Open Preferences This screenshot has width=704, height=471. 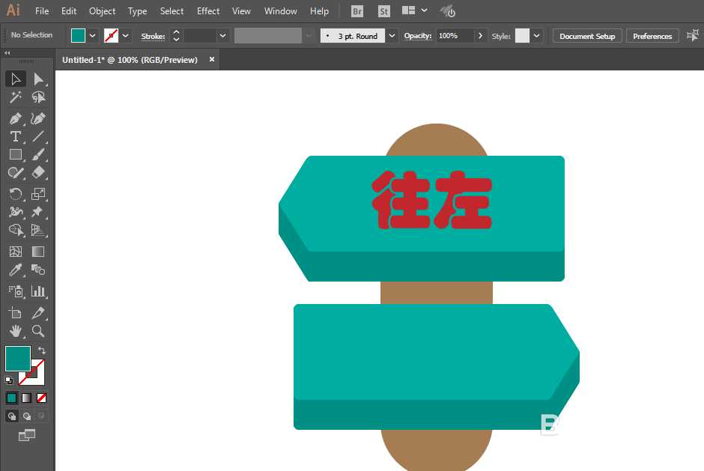coord(652,35)
